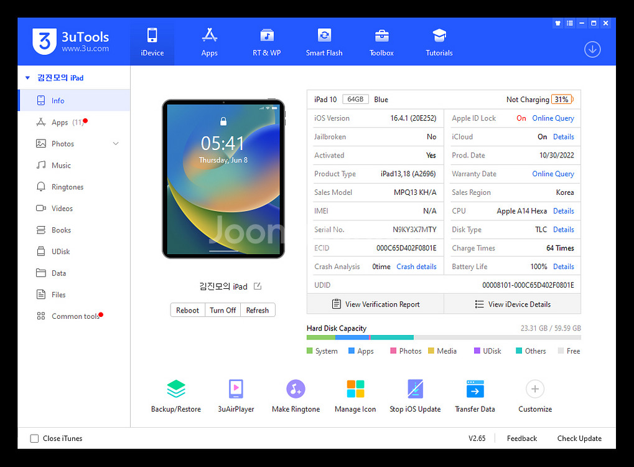Open Disk Type Details link
The width and height of the screenshot is (634, 467).
pos(564,230)
